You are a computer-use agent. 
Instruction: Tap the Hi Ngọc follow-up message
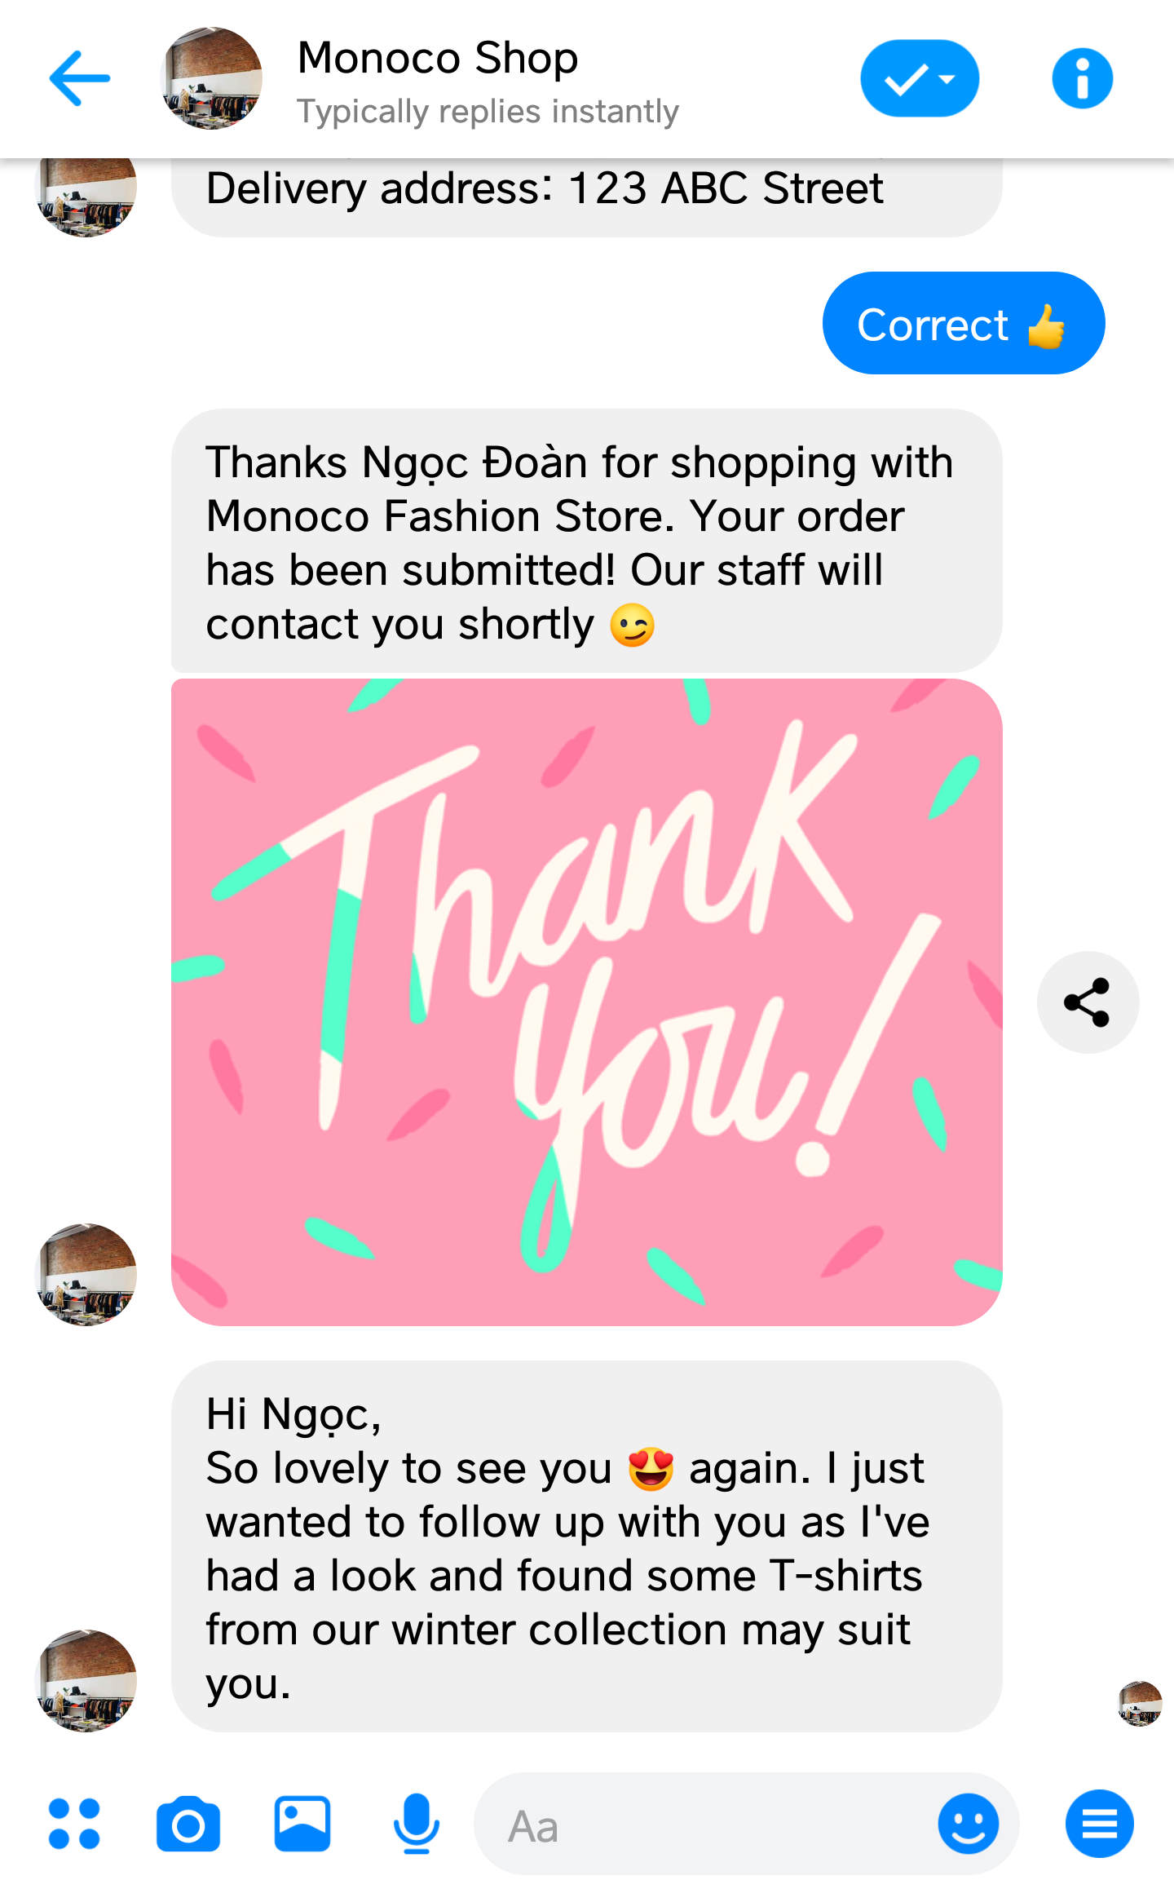coord(587,1546)
